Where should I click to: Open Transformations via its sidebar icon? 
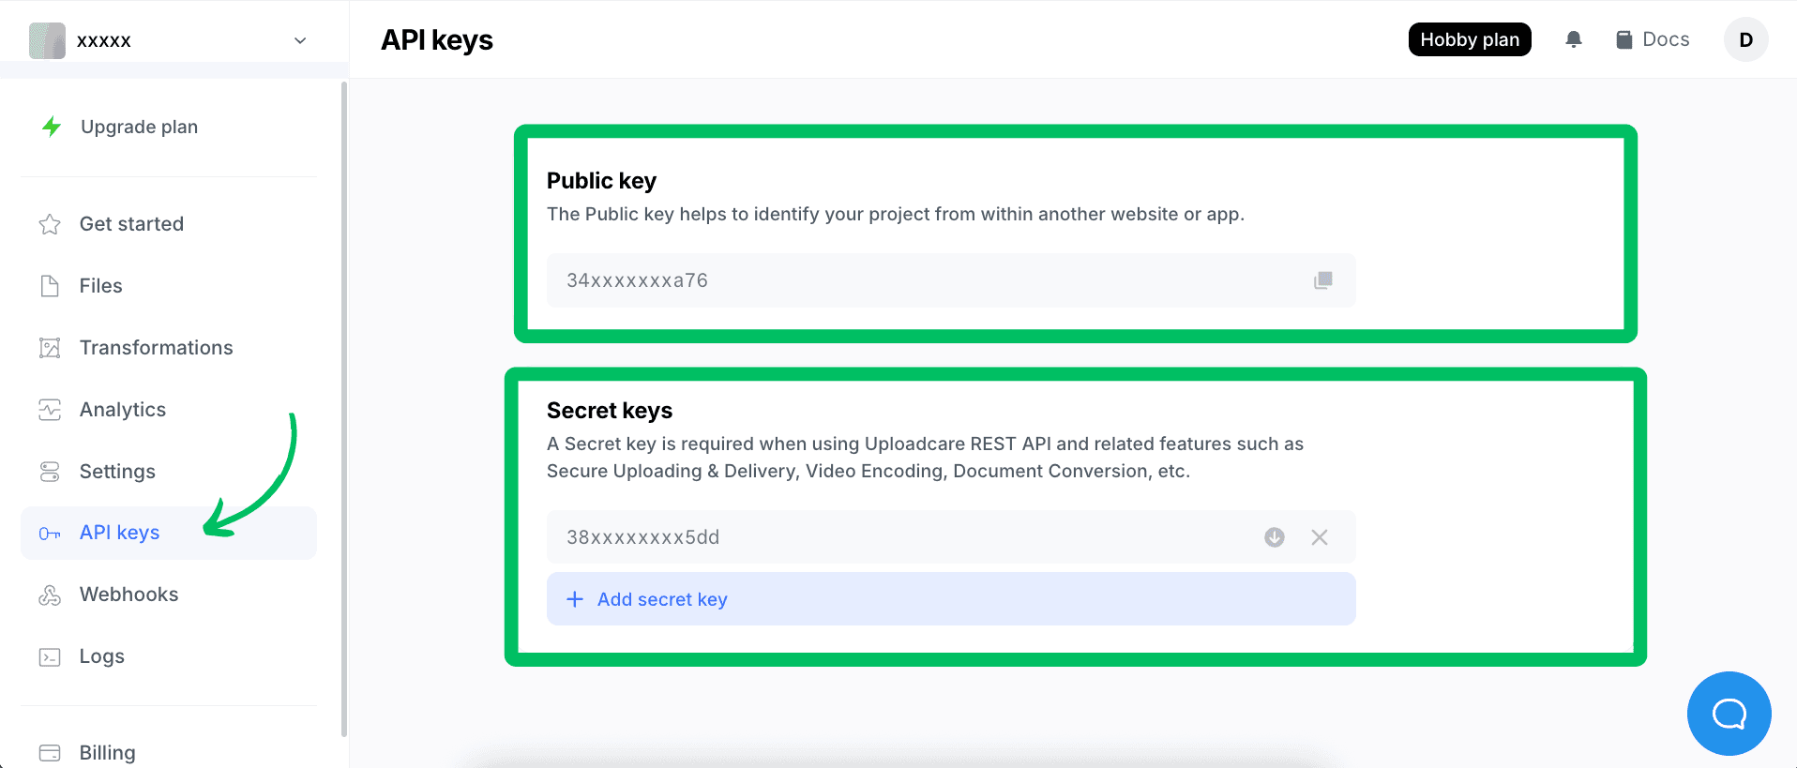tap(50, 347)
